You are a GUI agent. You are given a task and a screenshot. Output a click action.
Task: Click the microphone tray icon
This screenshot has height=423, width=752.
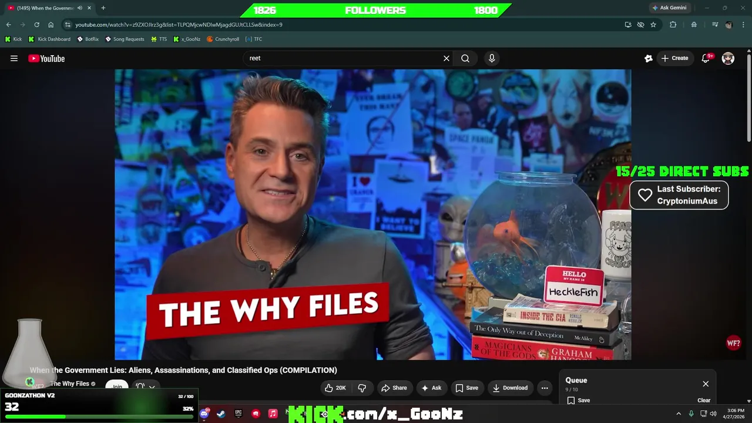coord(691,414)
